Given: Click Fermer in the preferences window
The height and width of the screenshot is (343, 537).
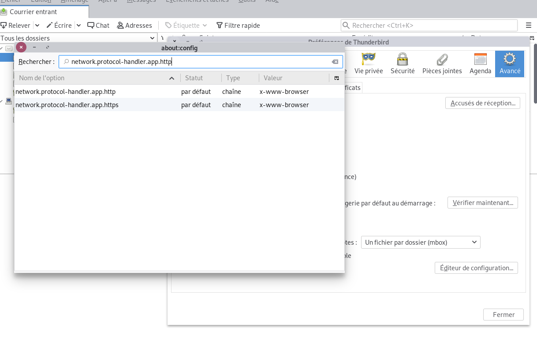Looking at the screenshot, I should [x=503, y=315].
